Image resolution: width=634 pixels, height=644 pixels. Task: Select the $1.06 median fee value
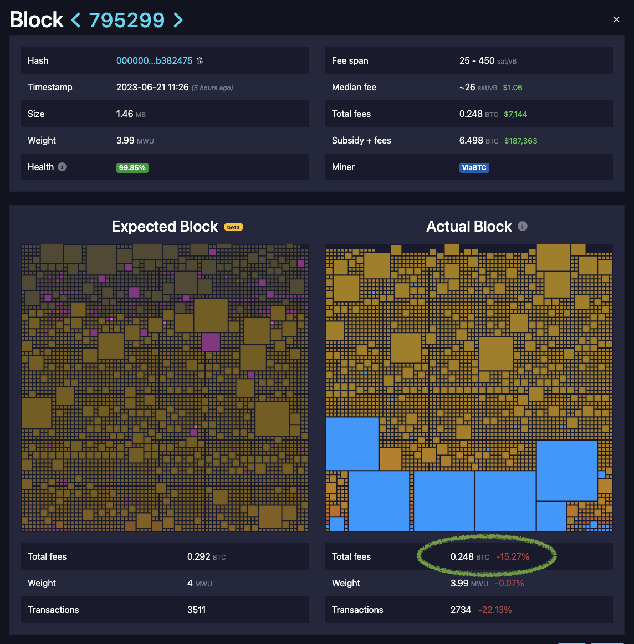pyautogui.click(x=513, y=88)
